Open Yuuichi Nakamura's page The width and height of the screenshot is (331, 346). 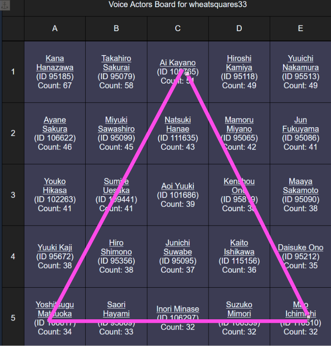(x=300, y=63)
